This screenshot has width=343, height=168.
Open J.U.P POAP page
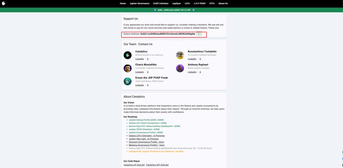coord(200,3)
